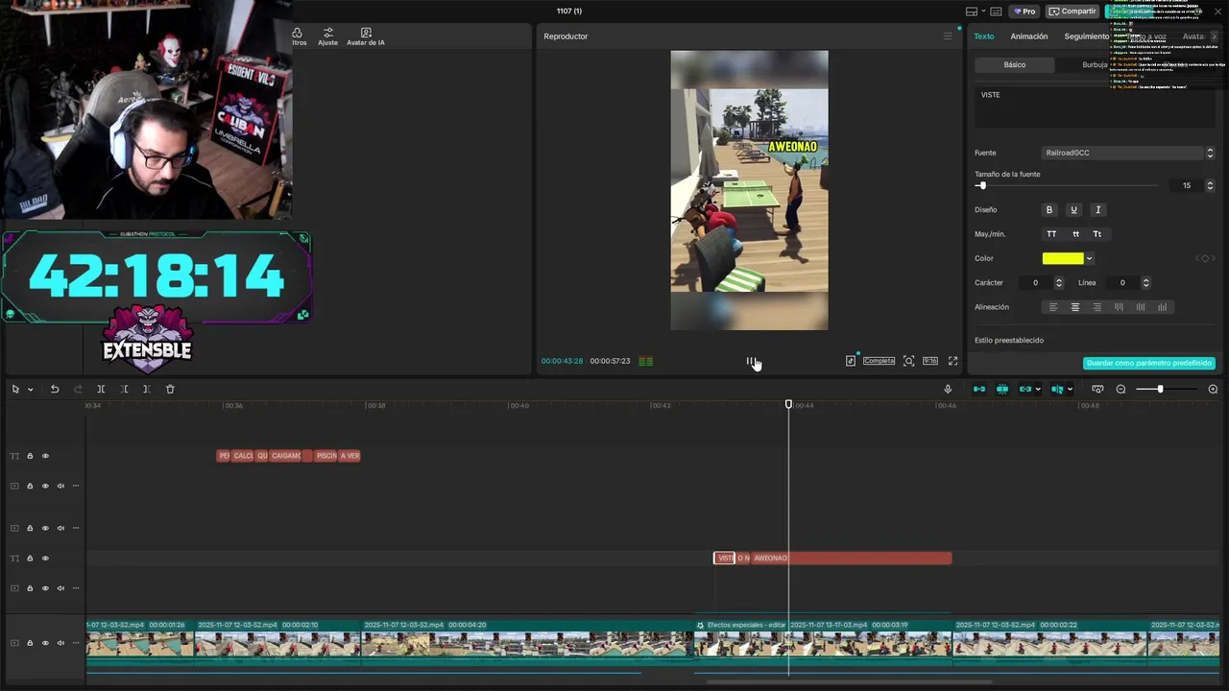Change Carácter spacing stepper
Image resolution: width=1229 pixels, height=691 pixels.
pyautogui.click(x=1058, y=283)
